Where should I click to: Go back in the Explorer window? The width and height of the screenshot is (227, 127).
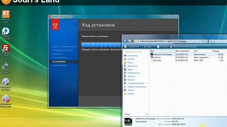point(125,41)
